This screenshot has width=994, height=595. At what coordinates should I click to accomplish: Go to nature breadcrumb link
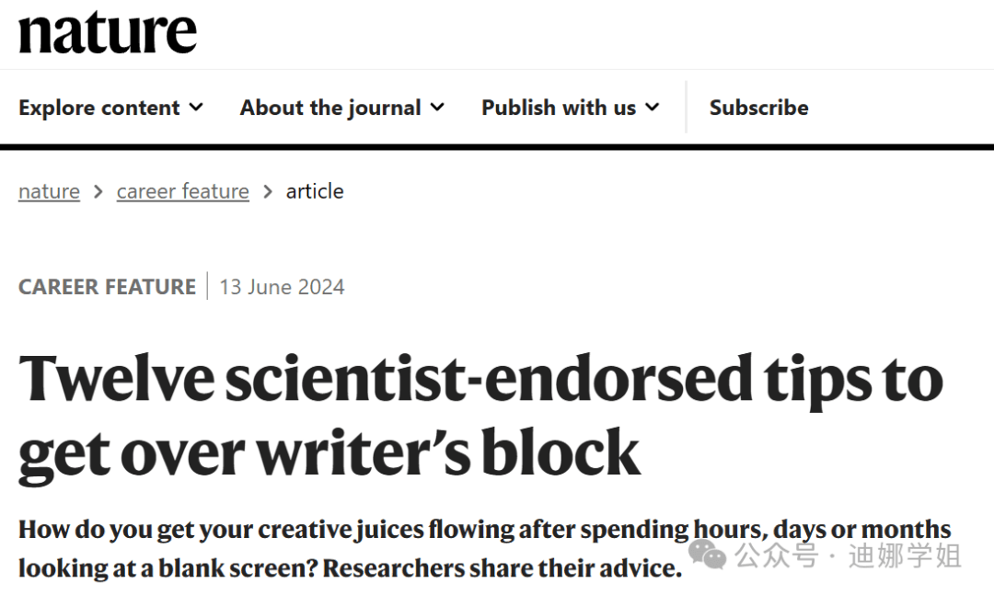tap(50, 191)
